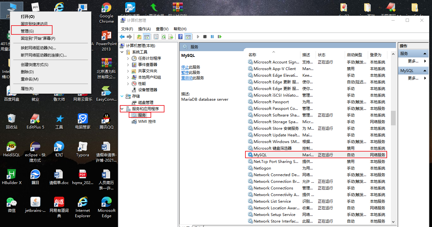Sort by 名称 column header
The image size is (432, 227).
[x=273, y=55]
